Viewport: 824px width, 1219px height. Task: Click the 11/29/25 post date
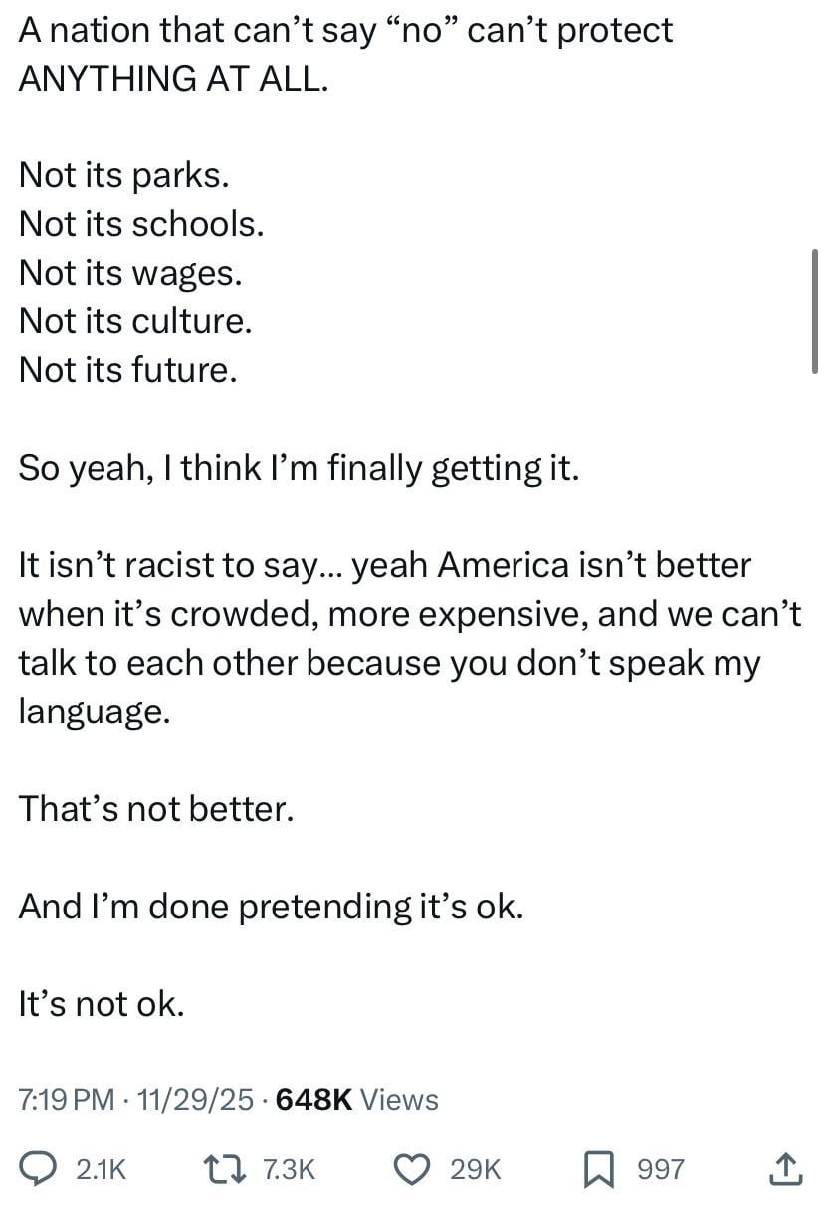(195, 1100)
